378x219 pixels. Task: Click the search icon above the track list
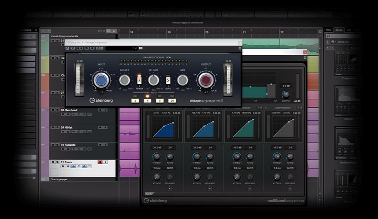(x=114, y=31)
